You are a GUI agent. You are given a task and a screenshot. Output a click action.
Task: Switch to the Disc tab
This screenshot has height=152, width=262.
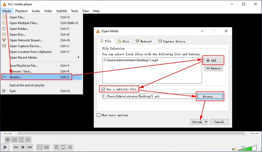pyautogui.click(x=124, y=41)
